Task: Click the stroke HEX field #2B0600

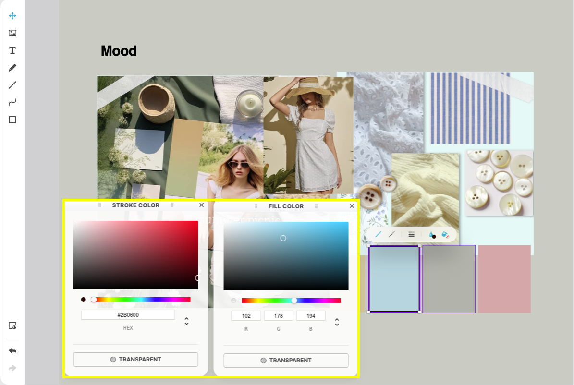Action: point(128,315)
